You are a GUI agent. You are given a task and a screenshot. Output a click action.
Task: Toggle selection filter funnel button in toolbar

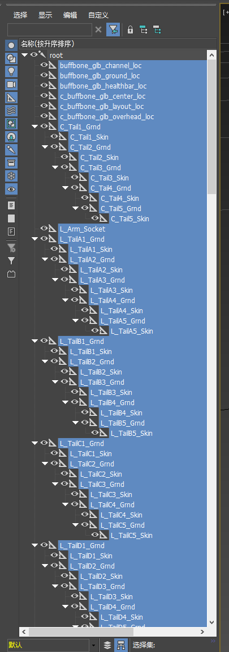(x=113, y=30)
